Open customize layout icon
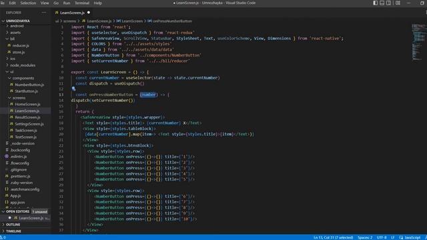 [398, 3]
